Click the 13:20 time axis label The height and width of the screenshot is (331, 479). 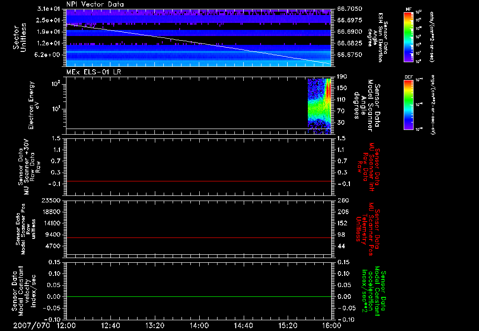[154, 325]
